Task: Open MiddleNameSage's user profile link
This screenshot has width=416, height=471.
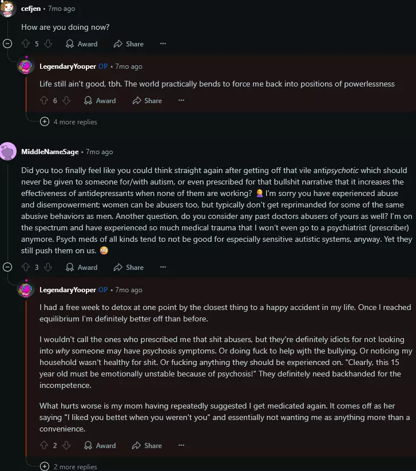Action: pos(50,152)
